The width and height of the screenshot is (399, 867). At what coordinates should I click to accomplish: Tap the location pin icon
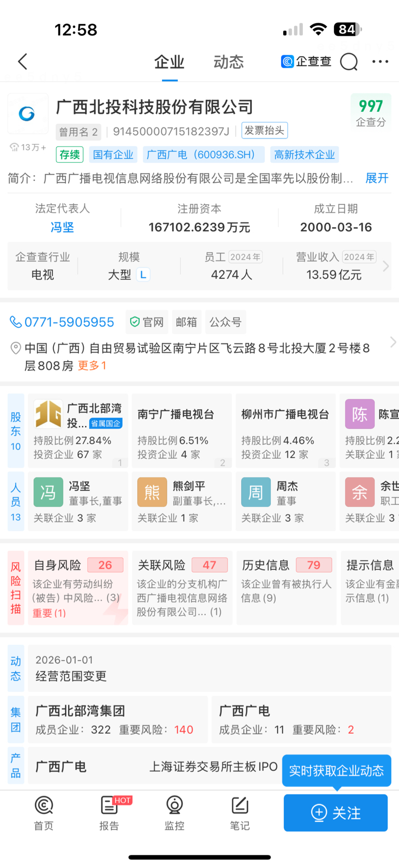click(16, 348)
